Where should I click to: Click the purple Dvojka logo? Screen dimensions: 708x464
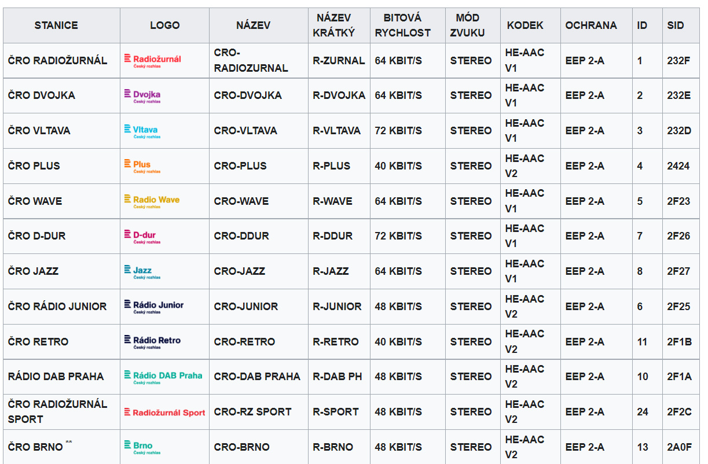click(x=142, y=95)
